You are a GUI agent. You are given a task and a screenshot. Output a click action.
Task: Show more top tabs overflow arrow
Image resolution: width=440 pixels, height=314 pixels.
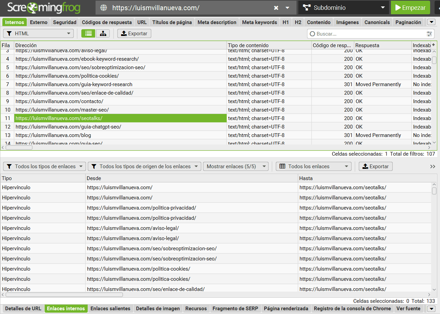coord(431,22)
